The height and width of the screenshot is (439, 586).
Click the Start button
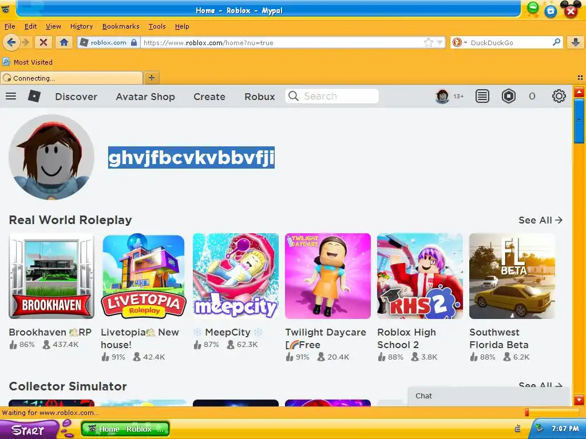[x=28, y=430]
